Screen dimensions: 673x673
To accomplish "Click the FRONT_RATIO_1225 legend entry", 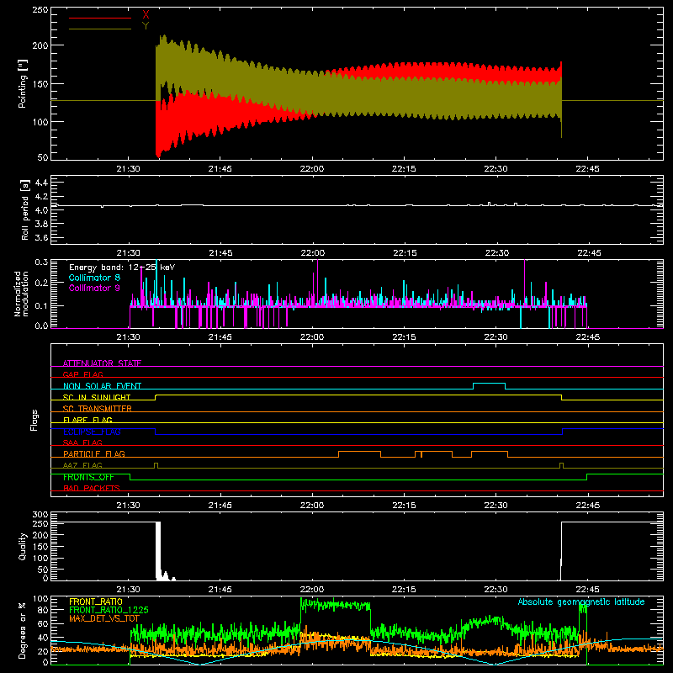I will 109,610.
